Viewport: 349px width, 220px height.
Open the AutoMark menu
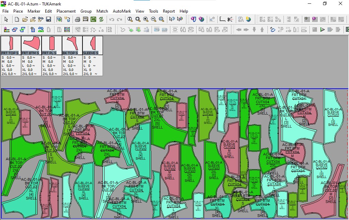(122, 11)
